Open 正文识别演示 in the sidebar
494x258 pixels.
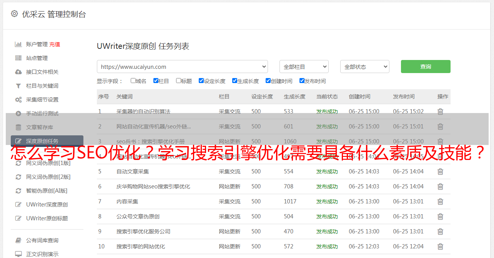42,254
